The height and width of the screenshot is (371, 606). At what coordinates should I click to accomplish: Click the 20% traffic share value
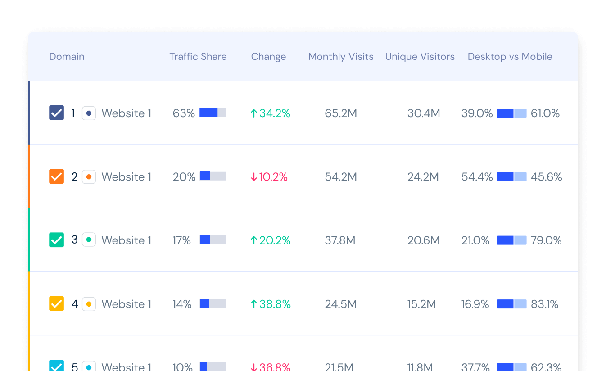pyautogui.click(x=184, y=177)
